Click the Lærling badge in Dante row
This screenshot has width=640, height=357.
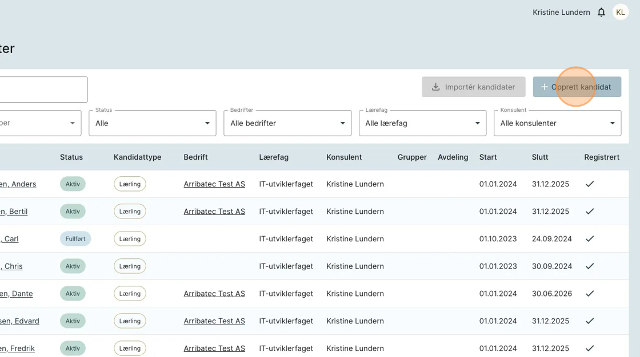[x=130, y=294]
